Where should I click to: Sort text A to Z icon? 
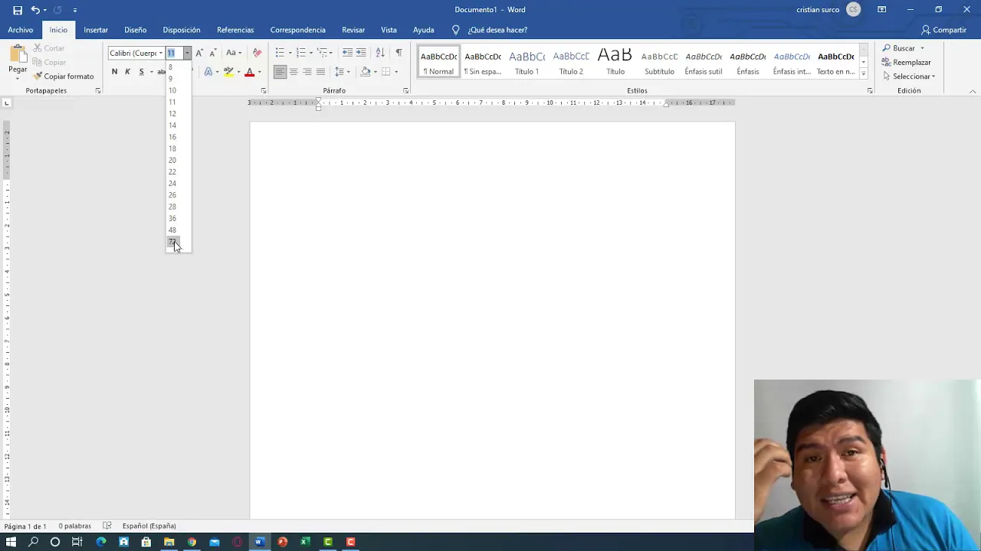tap(380, 53)
